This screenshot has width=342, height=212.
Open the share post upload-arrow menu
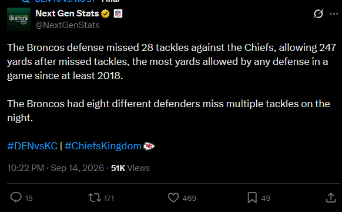click(x=331, y=197)
